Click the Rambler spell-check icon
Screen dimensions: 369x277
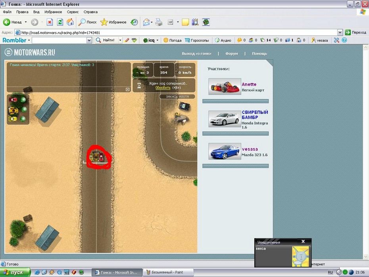pos(134,40)
